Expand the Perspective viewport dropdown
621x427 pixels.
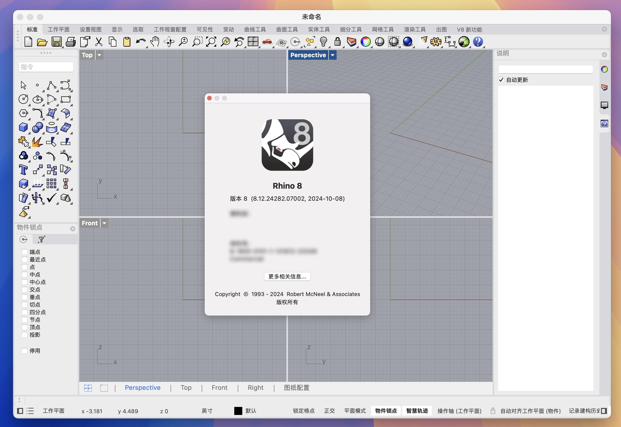click(333, 56)
